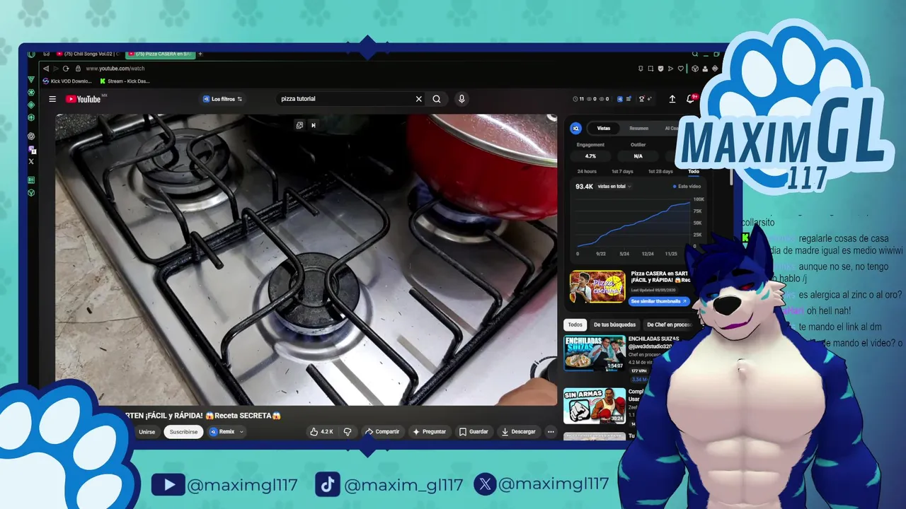The height and width of the screenshot is (509, 906).
Task: Start voice search with the microphone
Action: [461, 99]
